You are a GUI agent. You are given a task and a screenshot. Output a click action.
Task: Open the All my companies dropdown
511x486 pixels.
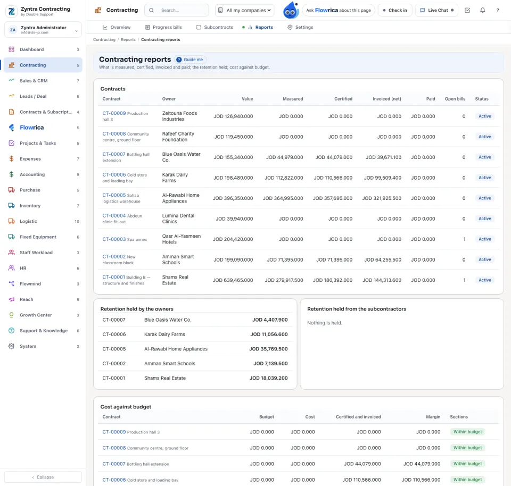click(x=244, y=10)
